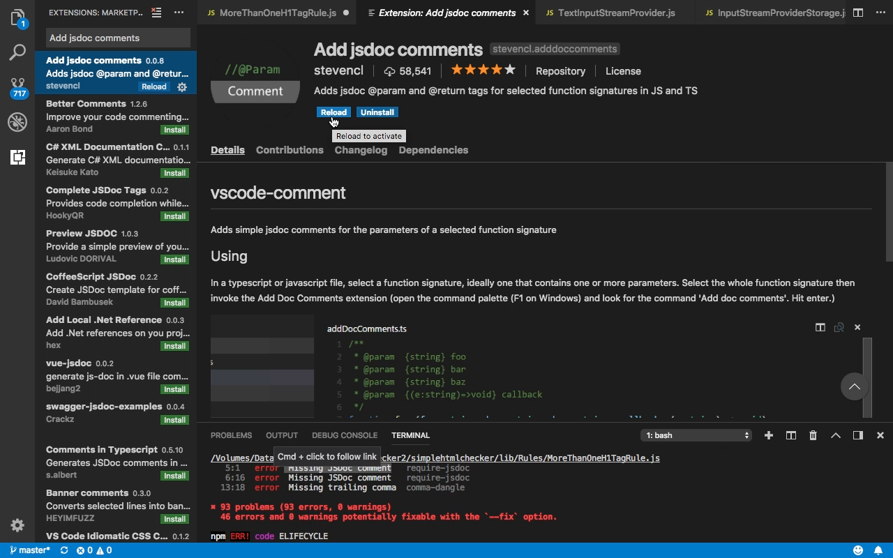Select the Details tab
Image resolution: width=893 pixels, height=558 pixels.
(227, 150)
